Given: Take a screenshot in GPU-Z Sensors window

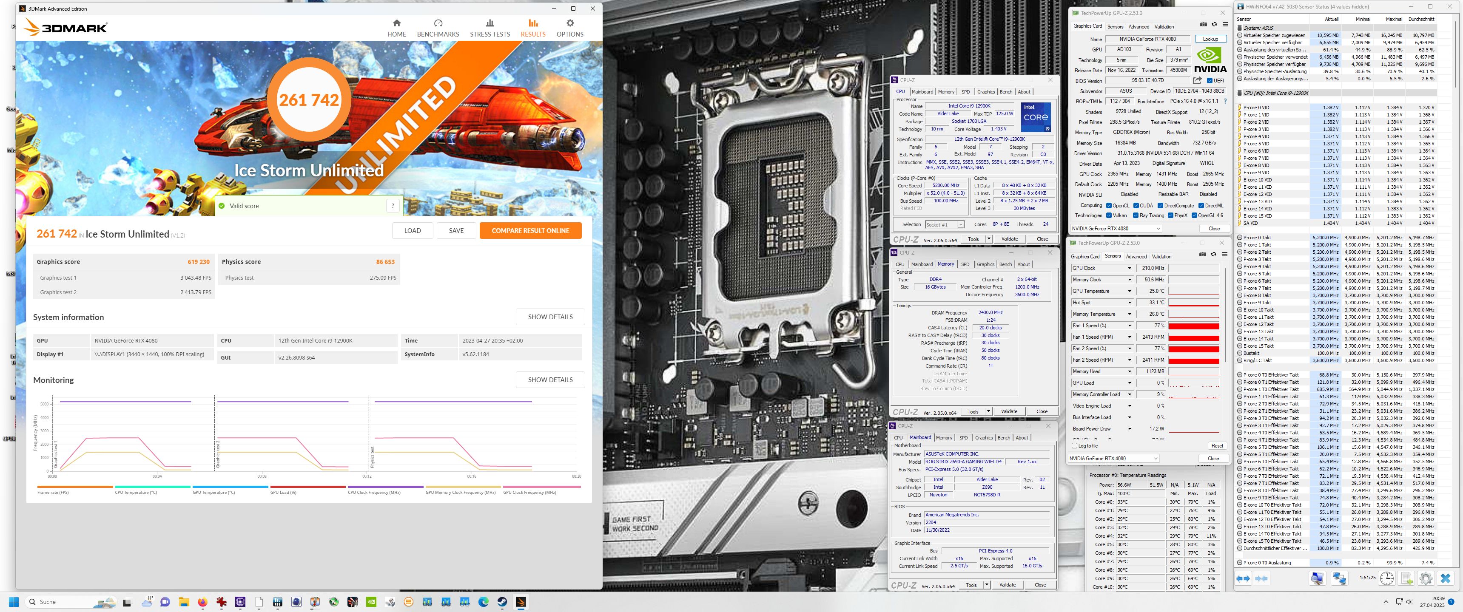Looking at the screenshot, I should [1202, 254].
